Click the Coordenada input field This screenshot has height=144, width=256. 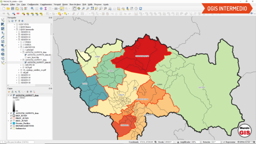tap(146, 142)
